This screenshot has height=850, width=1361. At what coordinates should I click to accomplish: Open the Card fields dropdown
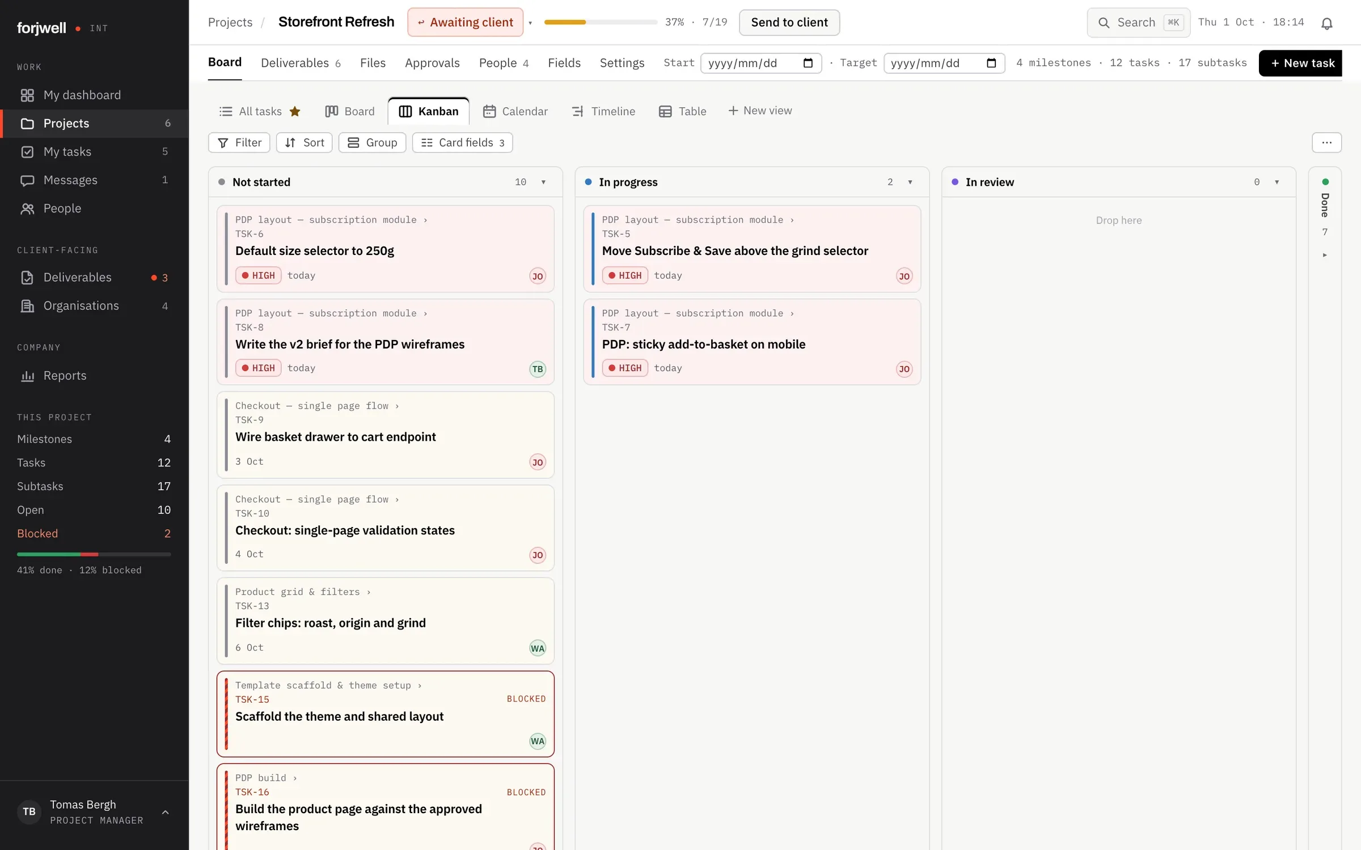click(x=462, y=143)
